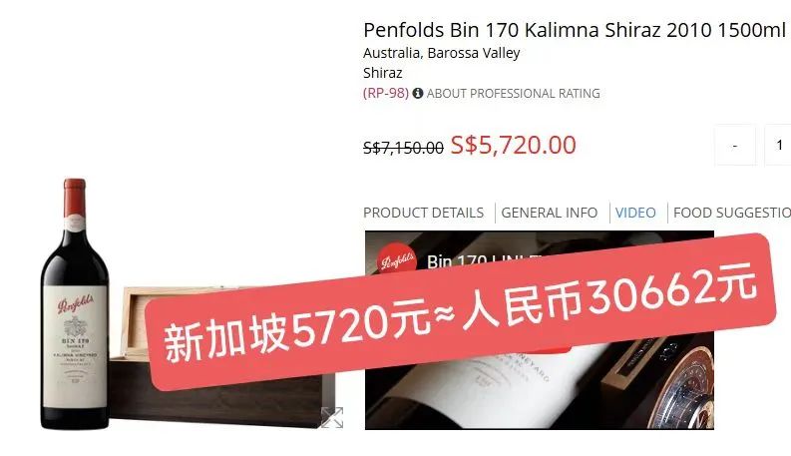This screenshot has width=791, height=456.
Task: Click the Penfolds Bin 170 product title
Action: coord(575,30)
